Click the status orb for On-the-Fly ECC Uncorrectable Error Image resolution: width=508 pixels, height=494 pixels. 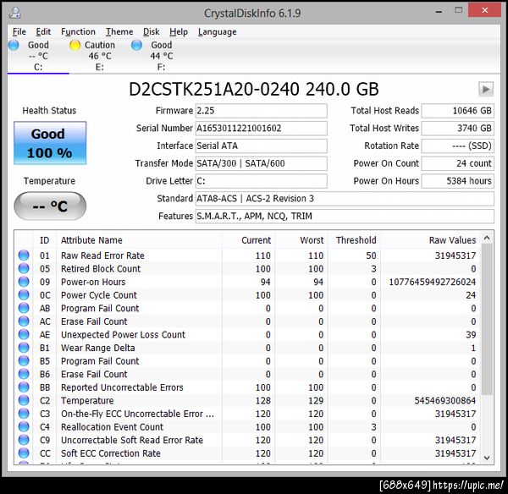pyautogui.click(x=24, y=414)
